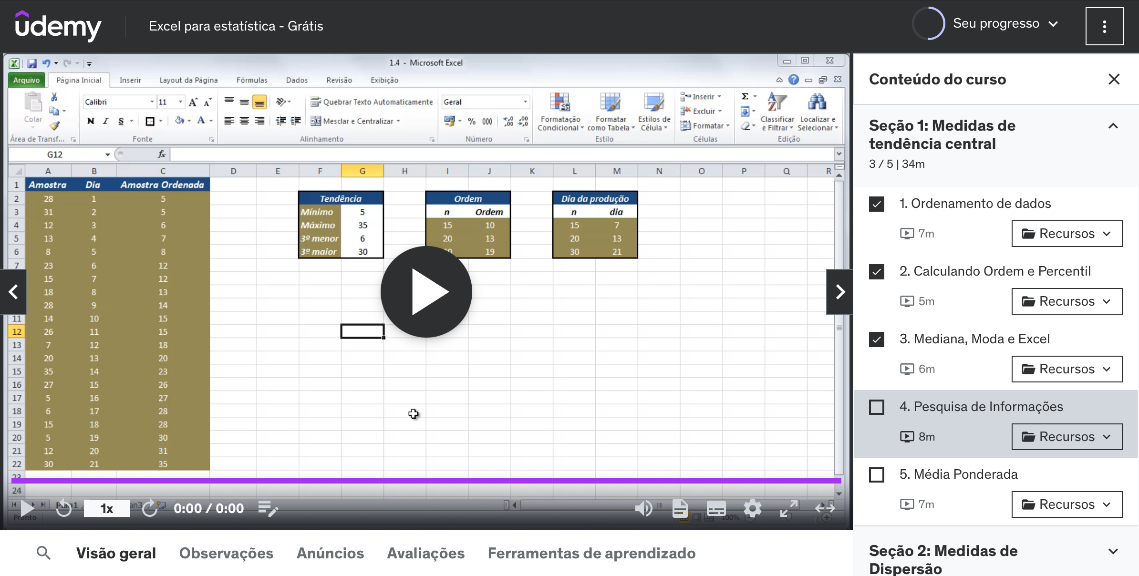
Task: Toggle closed captions in the player
Action: pos(716,508)
